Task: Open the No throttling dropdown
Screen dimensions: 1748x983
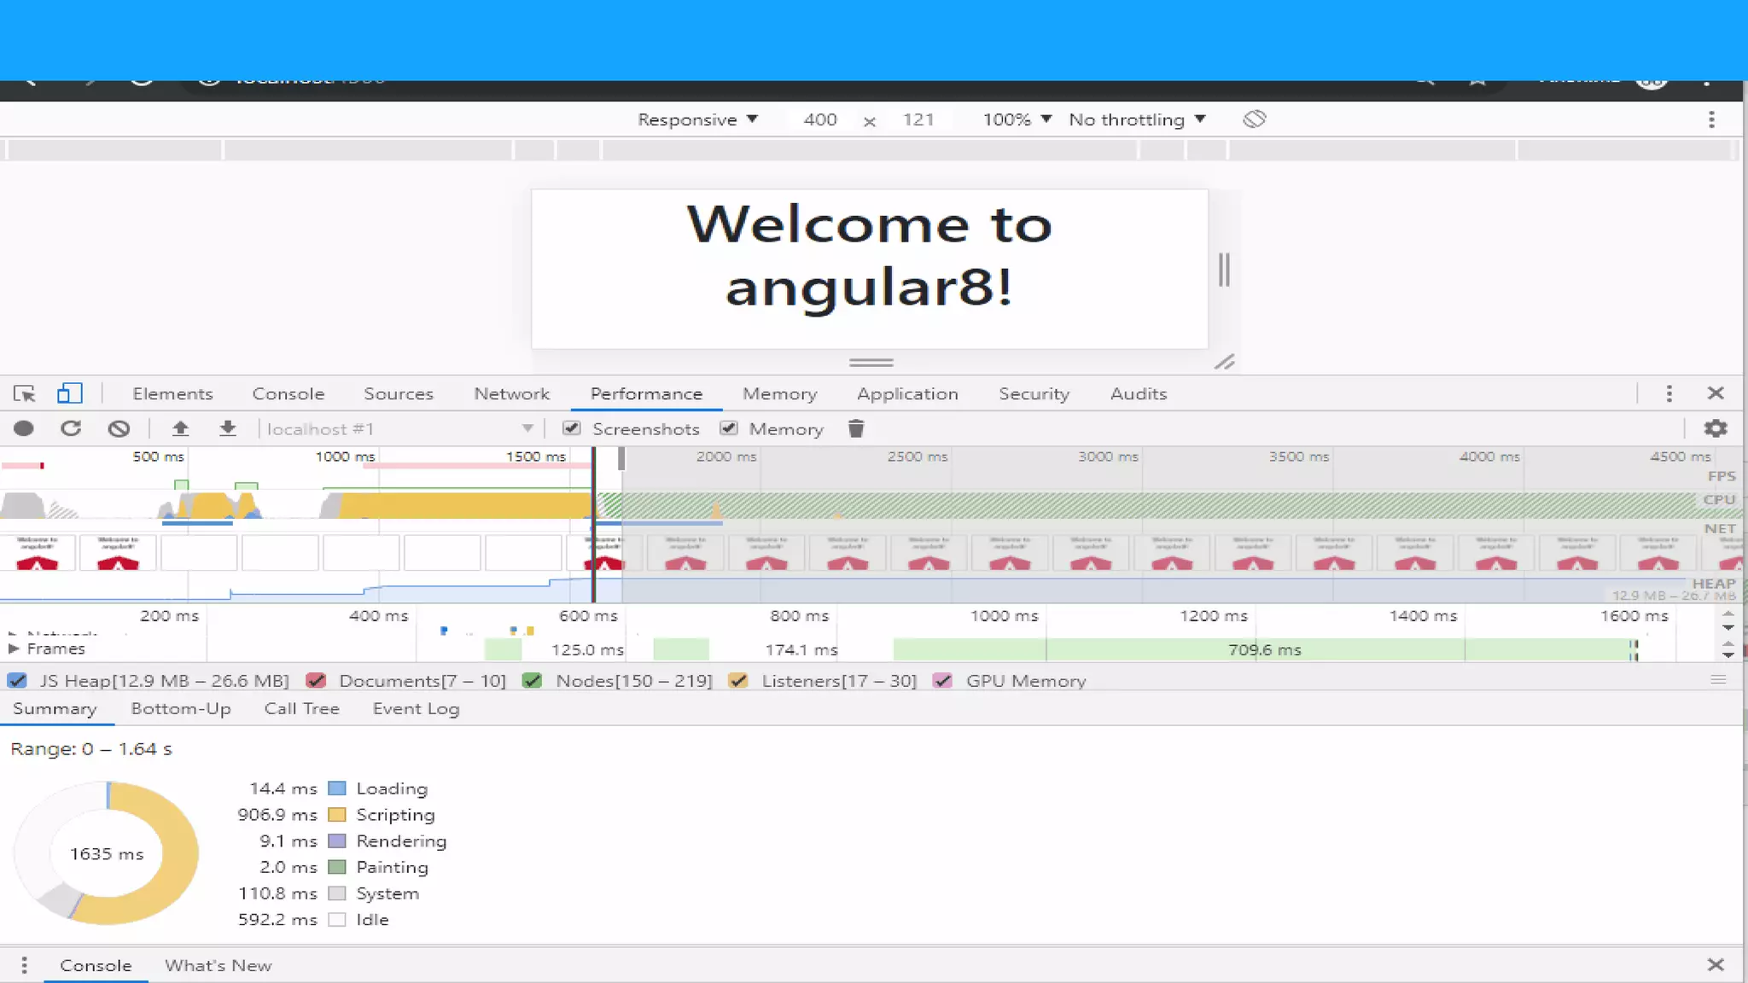Action: click(1137, 119)
